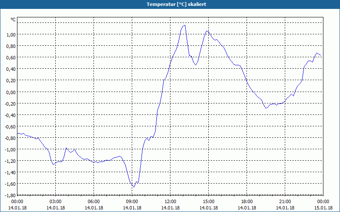The width and height of the screenshot is (340, 212).
Task: Click the 21:00 time label
Action: (285, 202)
